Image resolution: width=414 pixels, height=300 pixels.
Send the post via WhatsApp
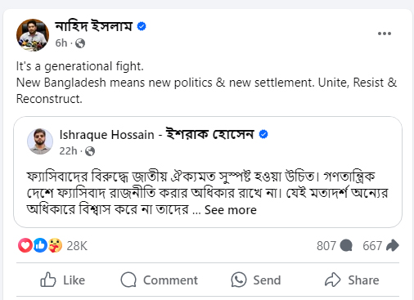(256, 280)
